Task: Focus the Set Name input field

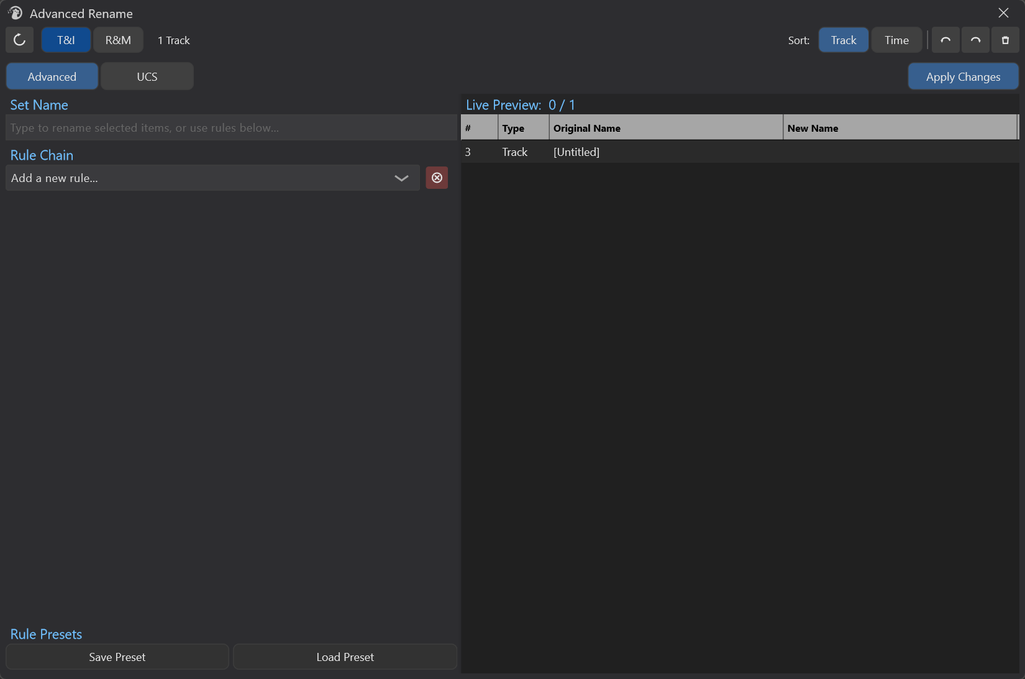Action: [231, 127]
